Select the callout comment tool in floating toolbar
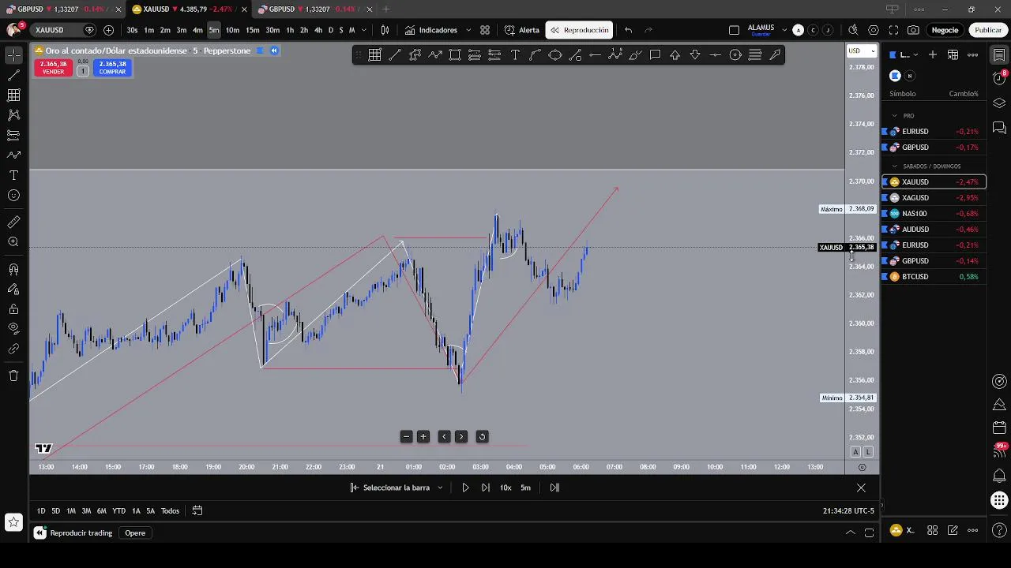 [655, 54]
